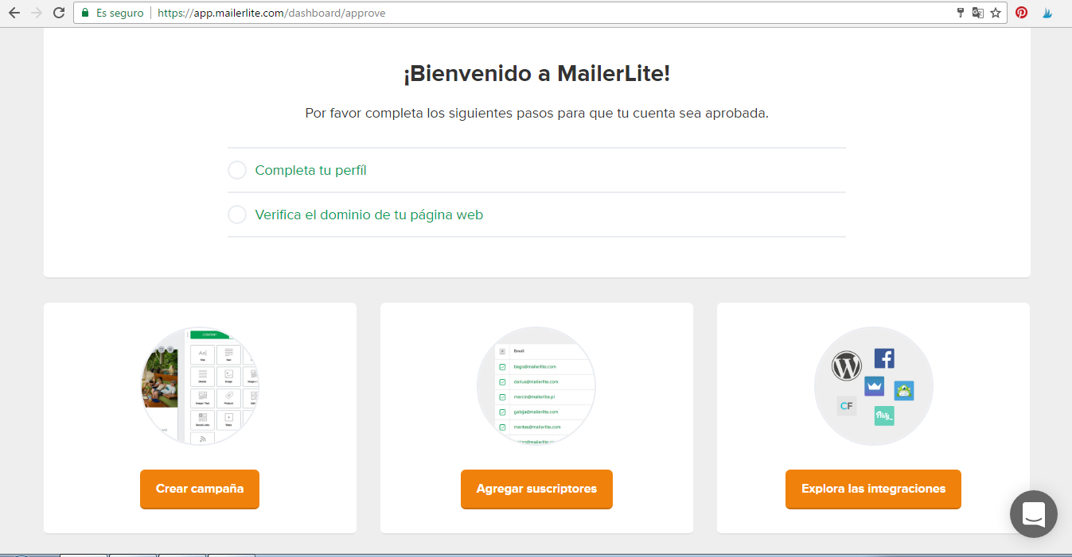Viewport: 1072px width, 557px height.
Task: Open the saved password key icon
Action: 960,13
